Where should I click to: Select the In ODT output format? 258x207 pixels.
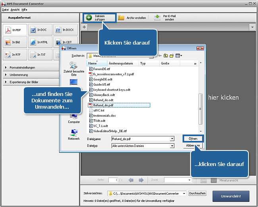click(65, 42)
